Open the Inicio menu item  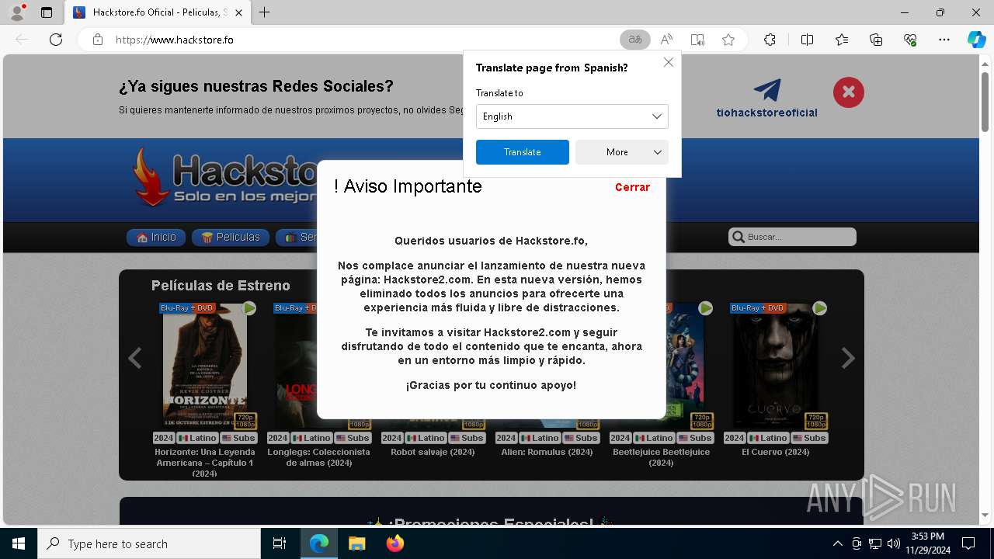click(x=156, y=238)
